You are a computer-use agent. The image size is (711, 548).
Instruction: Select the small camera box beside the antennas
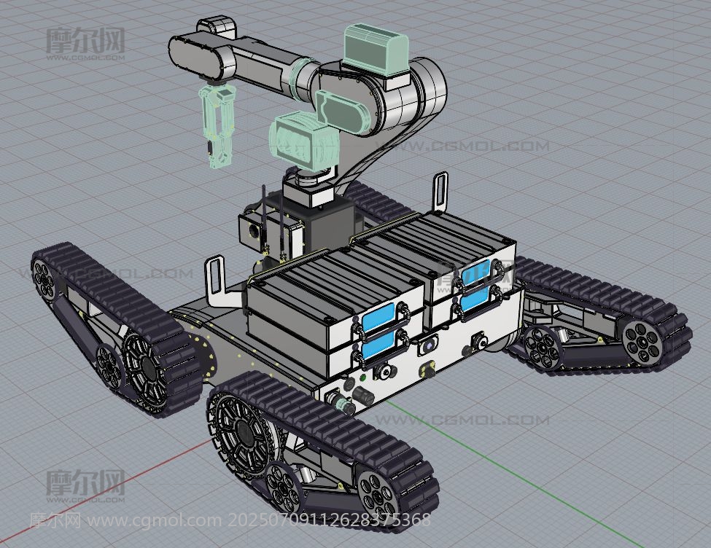click(251, 231)
